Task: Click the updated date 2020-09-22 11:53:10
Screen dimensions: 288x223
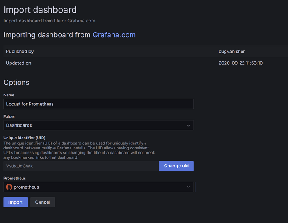Action: tap(240, 63)
